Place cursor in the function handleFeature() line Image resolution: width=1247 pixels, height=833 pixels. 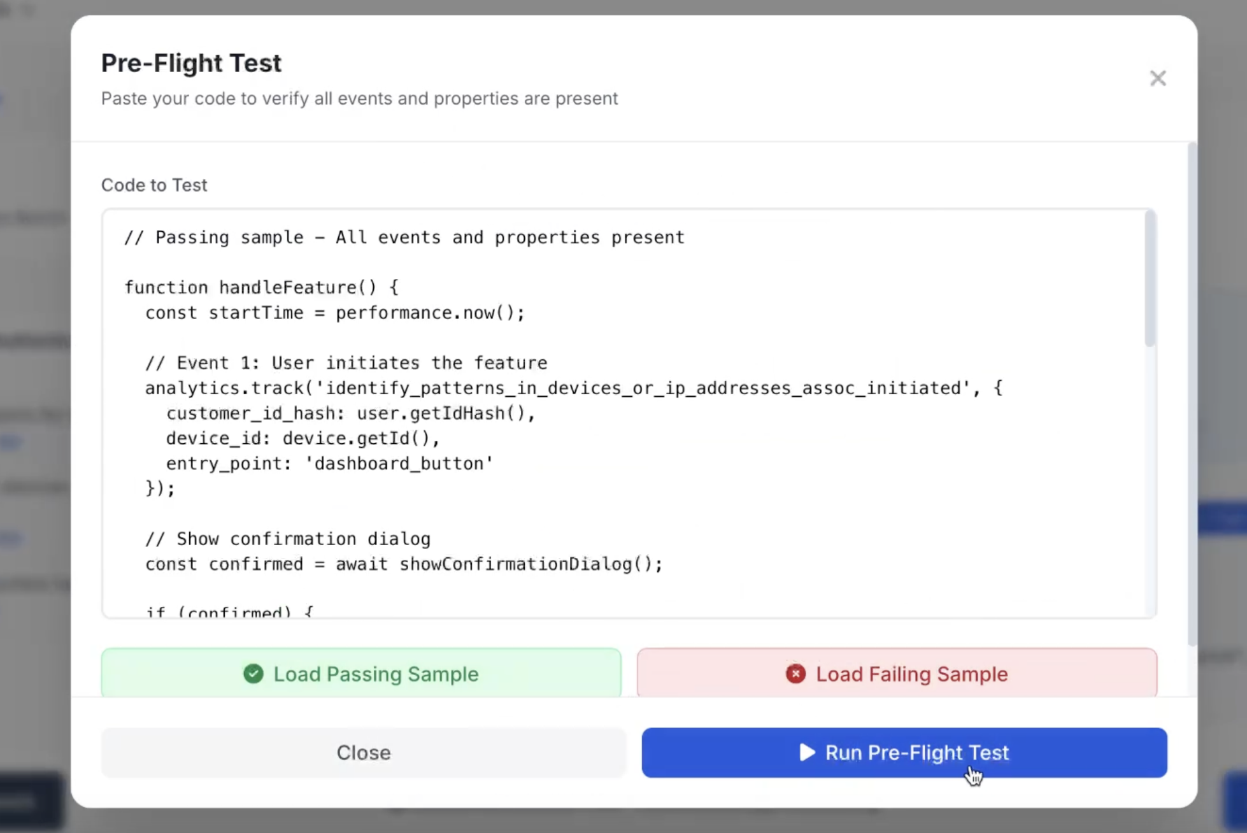261,287
